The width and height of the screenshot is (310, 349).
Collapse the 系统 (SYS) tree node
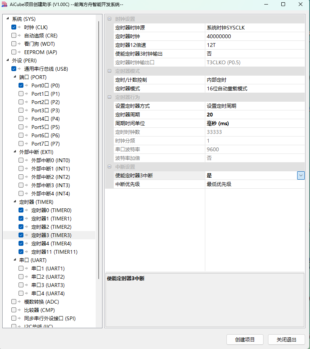point(8,19)
